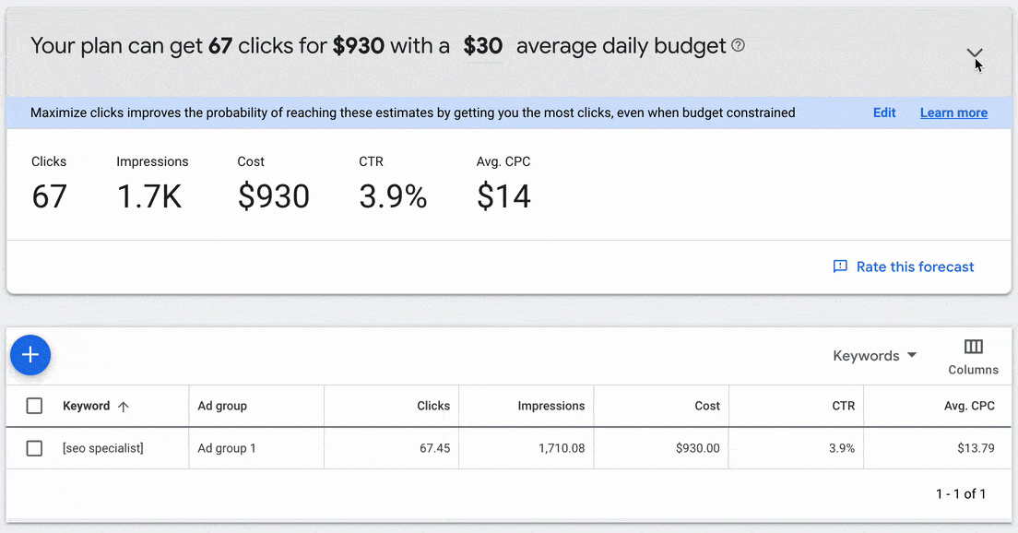Click the Edit link in blue banner
The width and height of the screenshot is (1018, 533).
[x=884, y=113]
